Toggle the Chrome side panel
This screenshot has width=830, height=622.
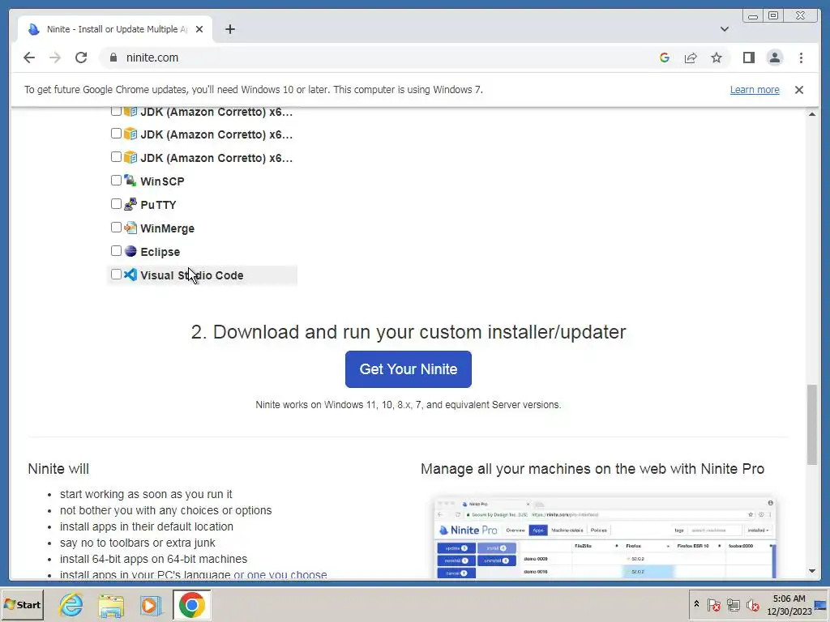click(748, 58)
